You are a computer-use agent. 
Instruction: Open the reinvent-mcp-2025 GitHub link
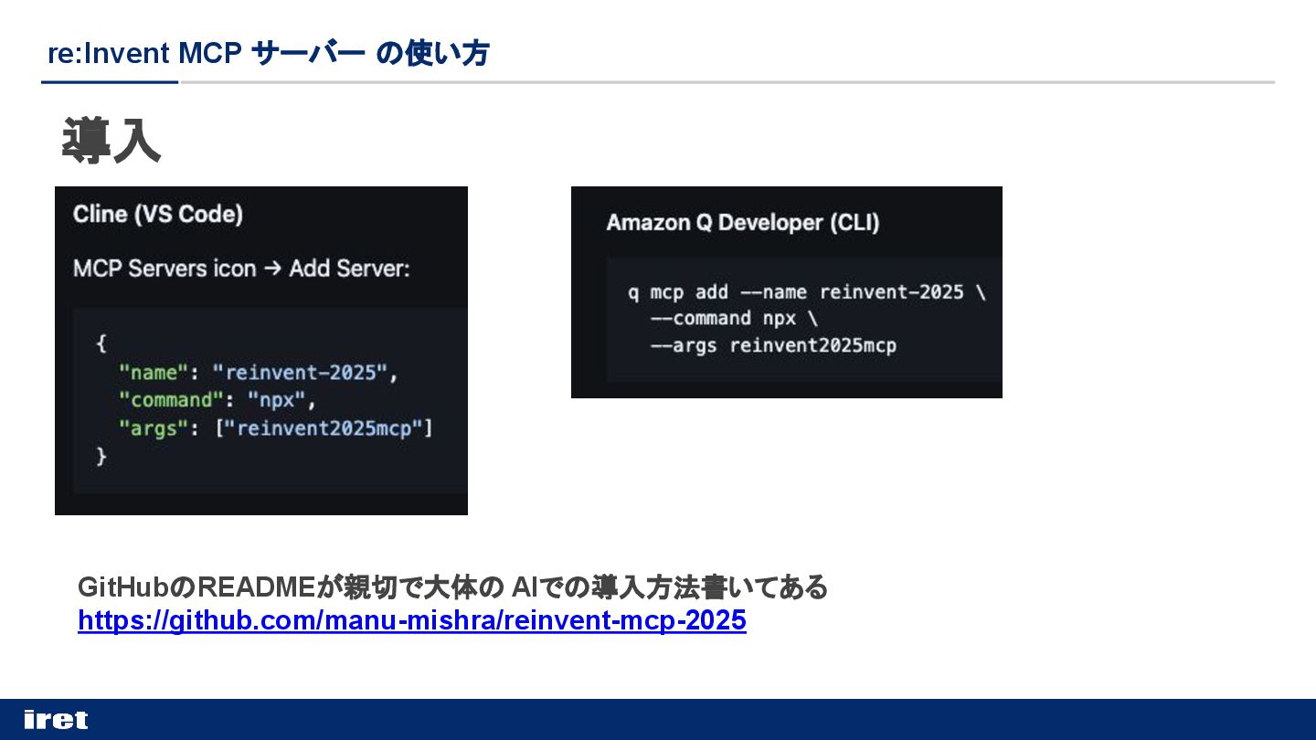tap(412, 621)
